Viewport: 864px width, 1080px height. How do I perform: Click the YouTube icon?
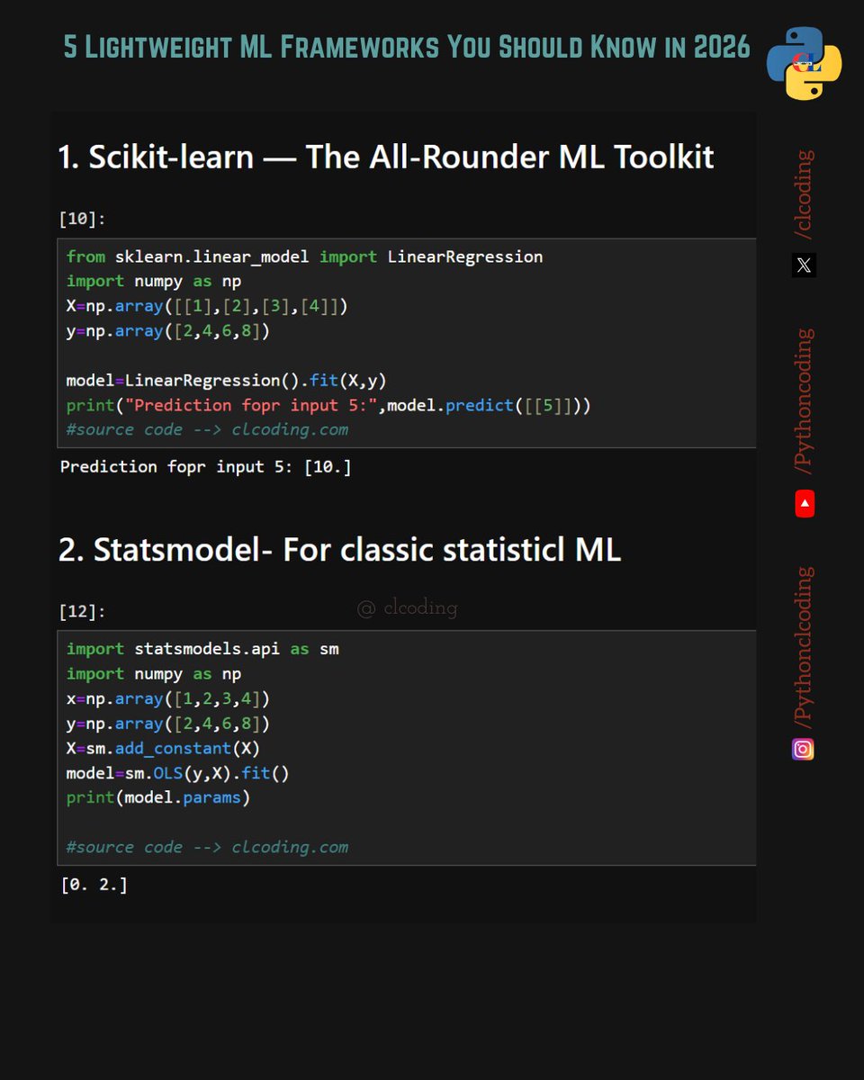coord(805,504)
